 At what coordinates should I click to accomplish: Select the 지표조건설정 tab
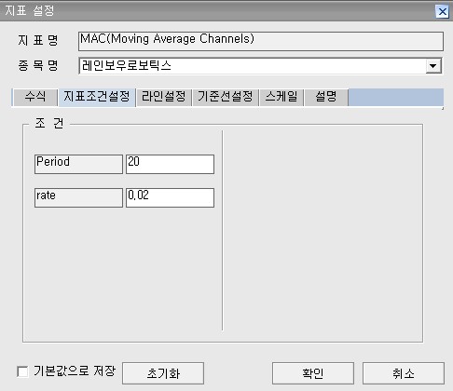tap(97, 97)
